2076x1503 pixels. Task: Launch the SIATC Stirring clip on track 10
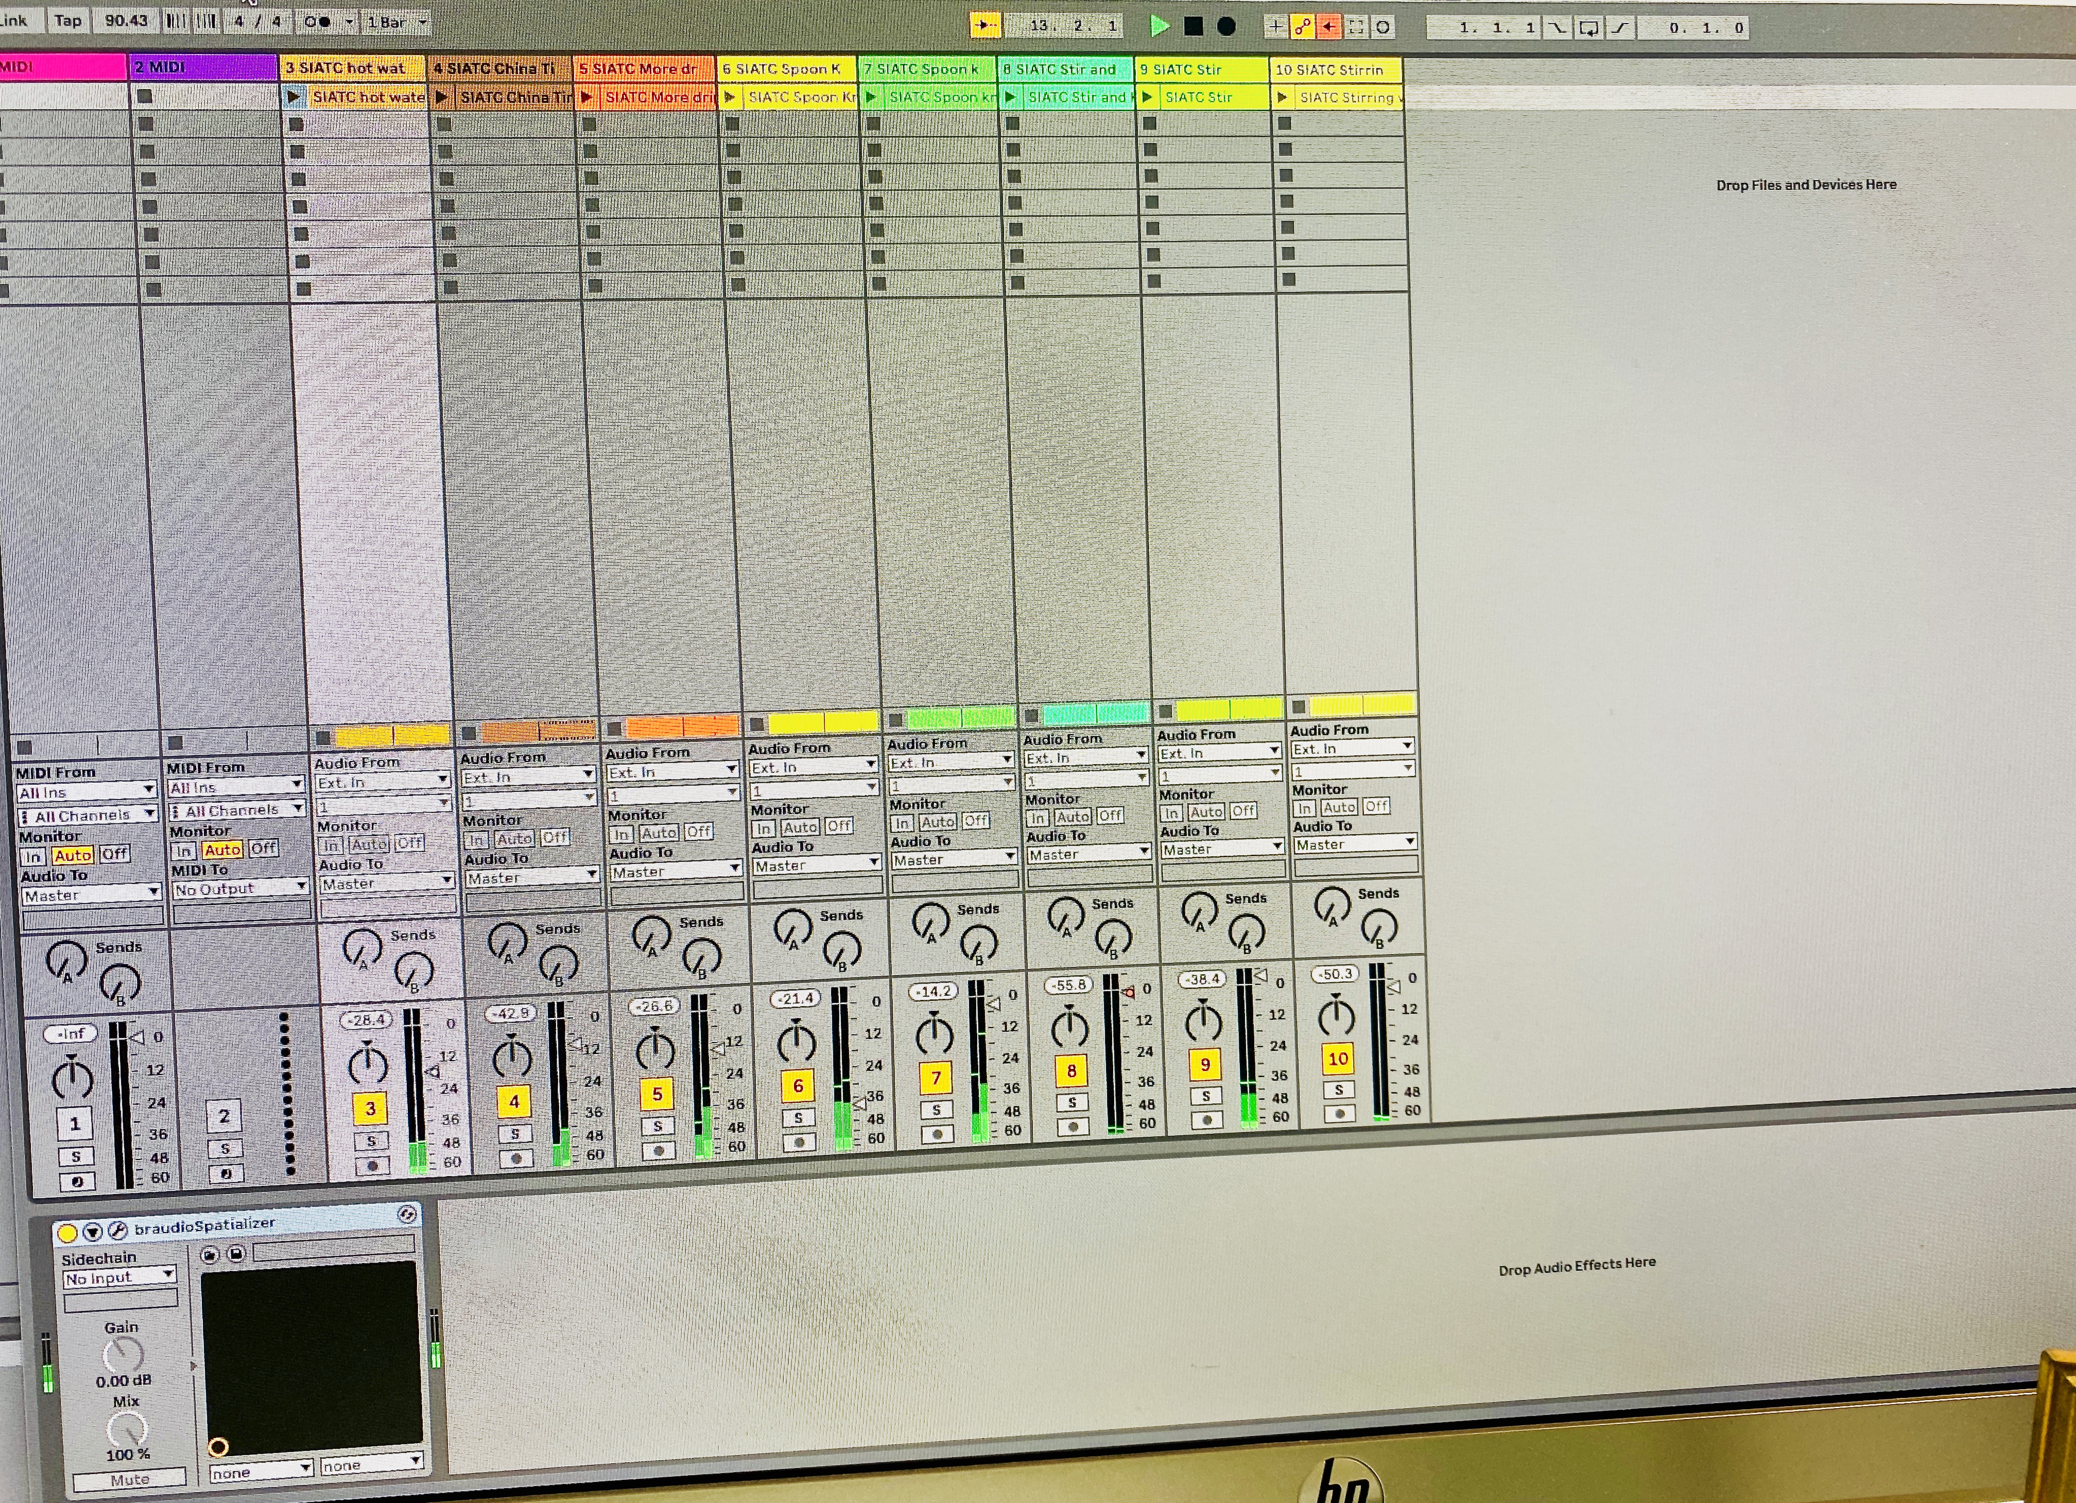(1283, 97)
